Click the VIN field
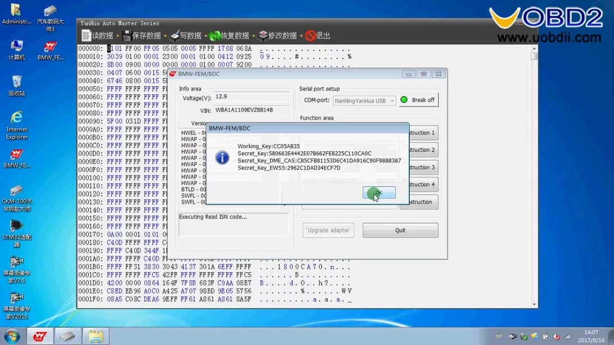 tap(251, 110)
